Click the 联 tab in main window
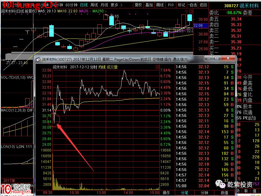Image resolution: width=261 pixels, height=196 pixels. pos(246,191)
